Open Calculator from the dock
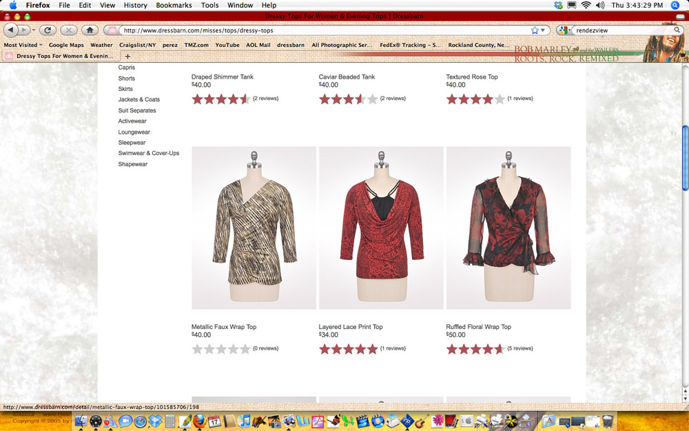Image resolution: width=689 pixels, height=431 pixels. click(169, 421)
